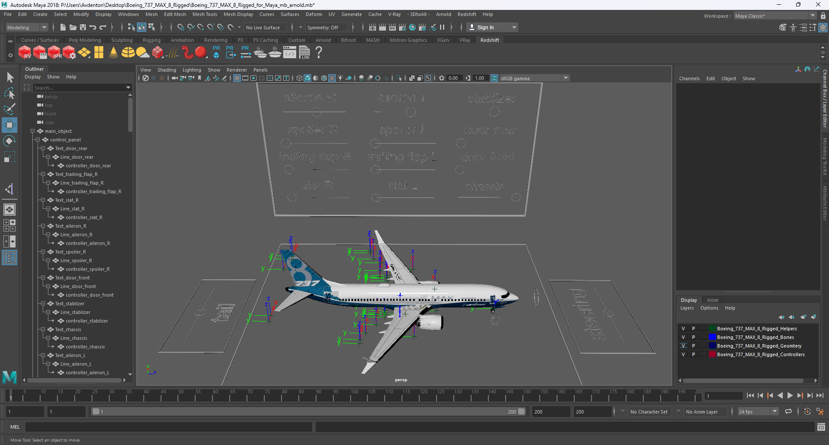Open the Modeling menu set dropdown
The height and width of the screenshot is (445, 829).
point(27,27)
